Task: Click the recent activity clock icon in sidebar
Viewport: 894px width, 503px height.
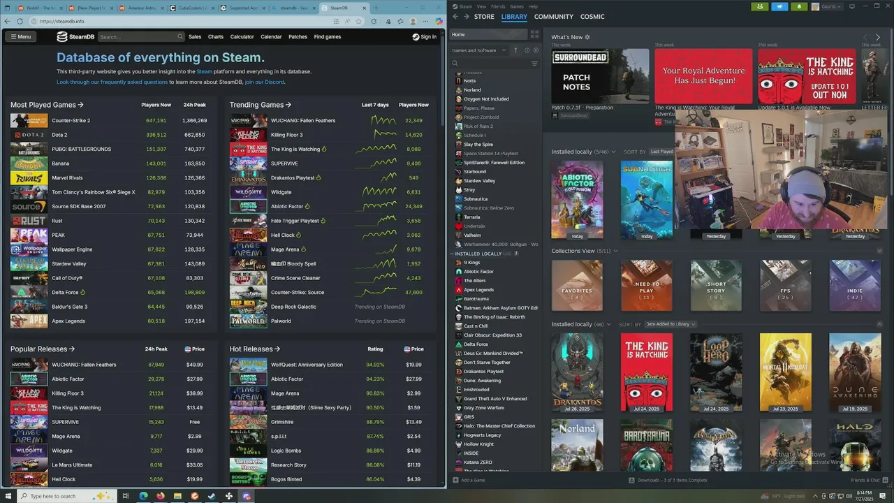Action: click(527, 50)
